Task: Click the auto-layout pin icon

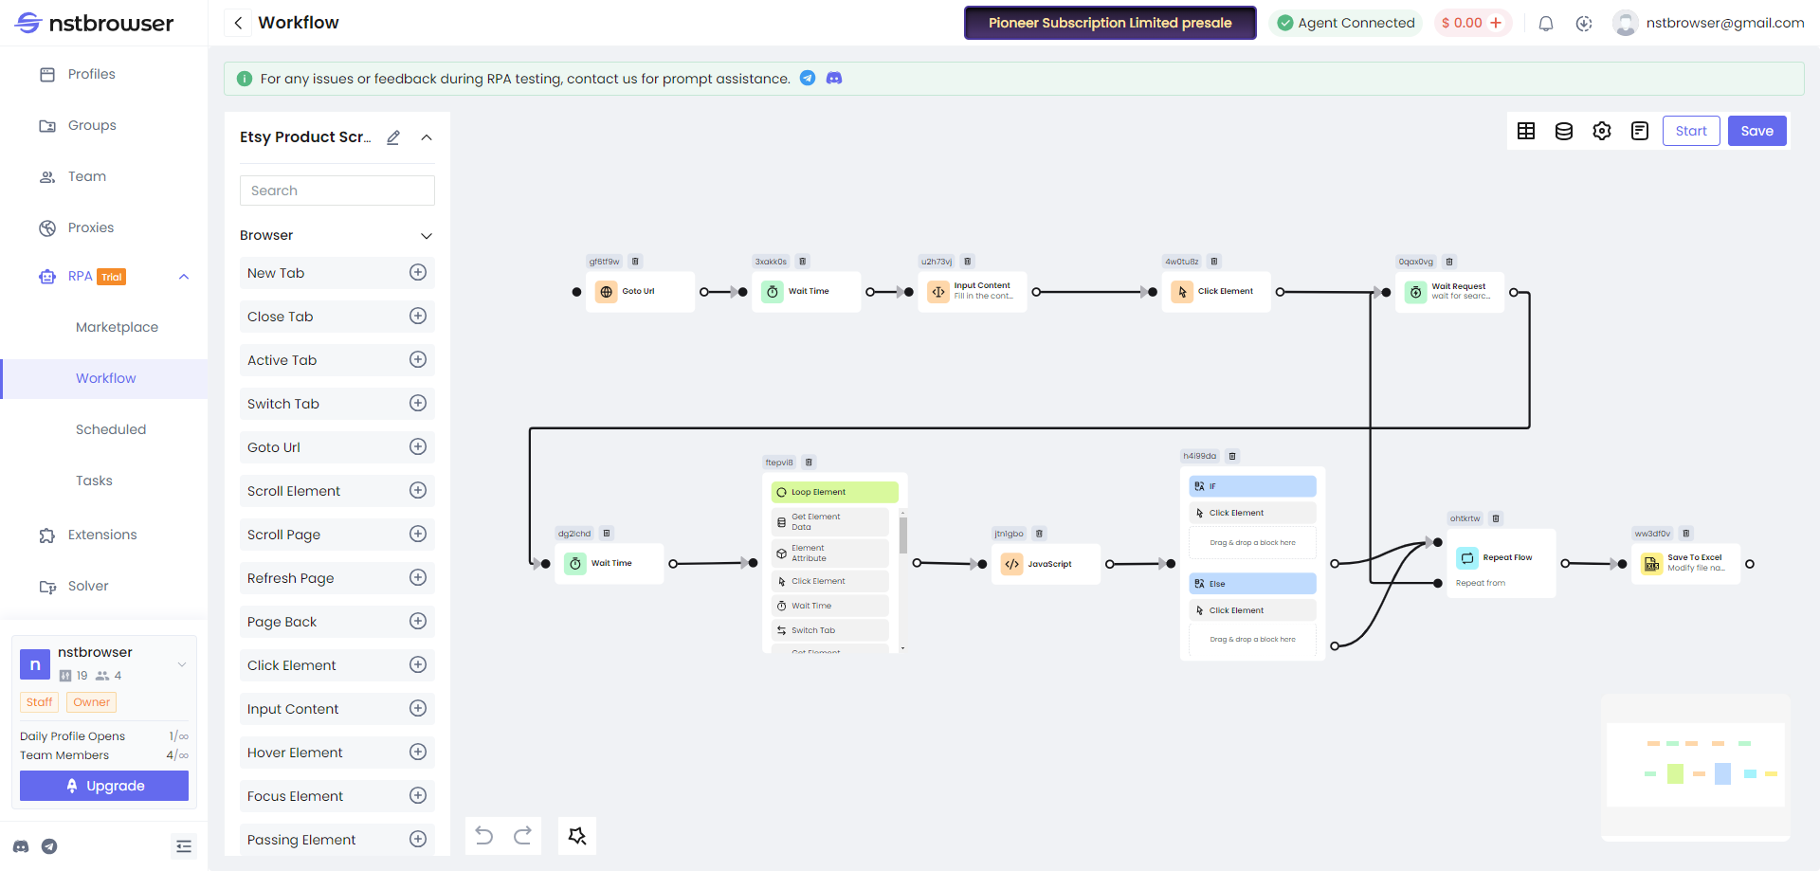Action: coord(577,835)
